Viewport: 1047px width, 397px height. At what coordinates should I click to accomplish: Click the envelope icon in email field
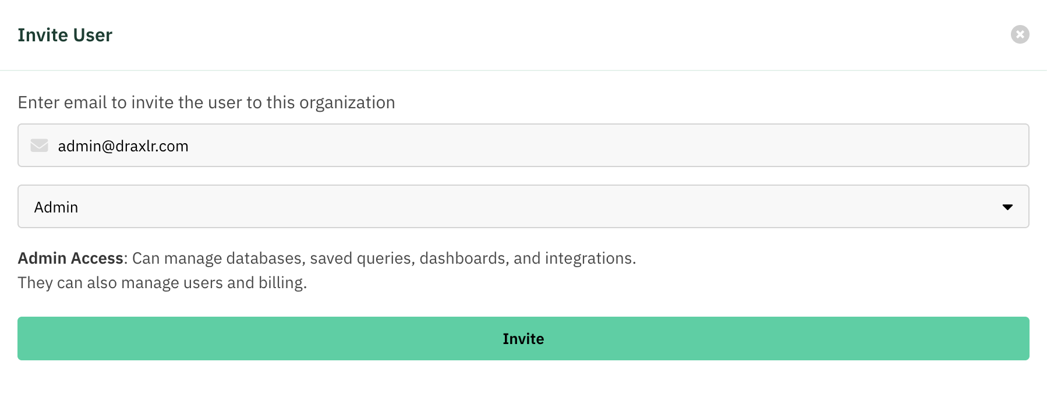click(39, 145)
